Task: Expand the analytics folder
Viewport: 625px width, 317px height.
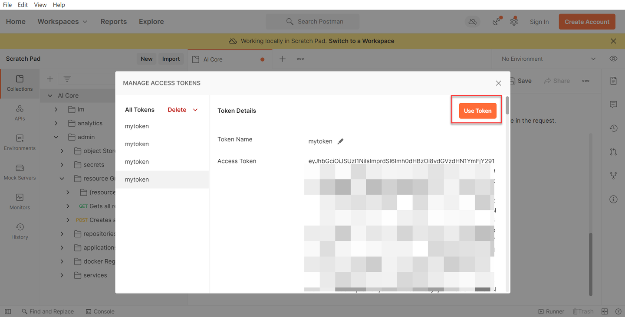Action: [x=56, y=123]
